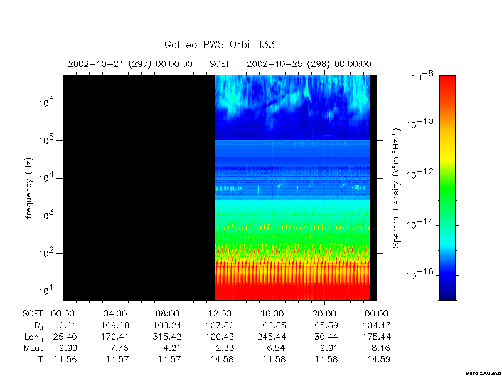The width and height of the screenshot is (502, 376).
Task: Click the "frequency (Hz)" axis label
Action: (29, 188)
